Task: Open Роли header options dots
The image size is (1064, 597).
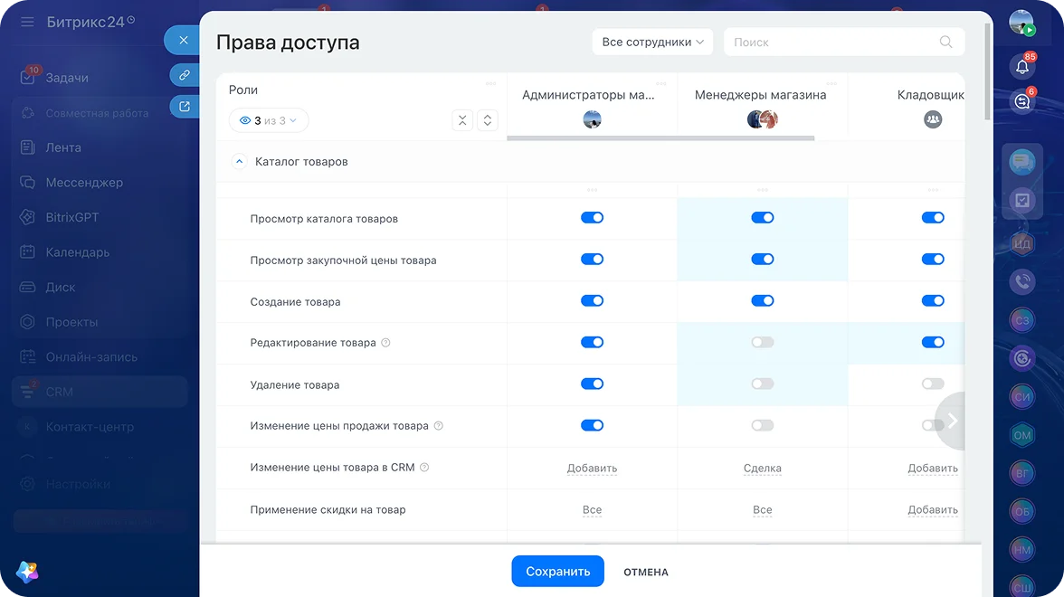Action: pyautogui.click(x=490, y=83)
